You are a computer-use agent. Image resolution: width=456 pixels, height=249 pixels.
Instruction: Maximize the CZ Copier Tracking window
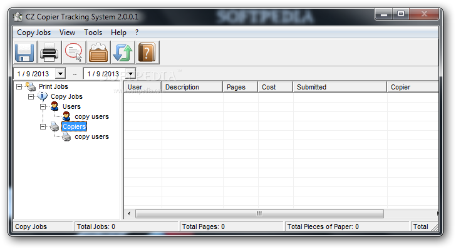[401, 14]
